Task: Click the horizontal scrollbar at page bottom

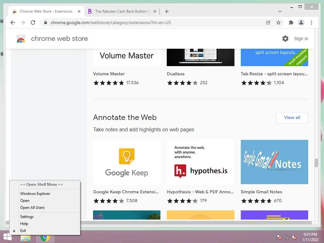Action: tap(159, 223)
